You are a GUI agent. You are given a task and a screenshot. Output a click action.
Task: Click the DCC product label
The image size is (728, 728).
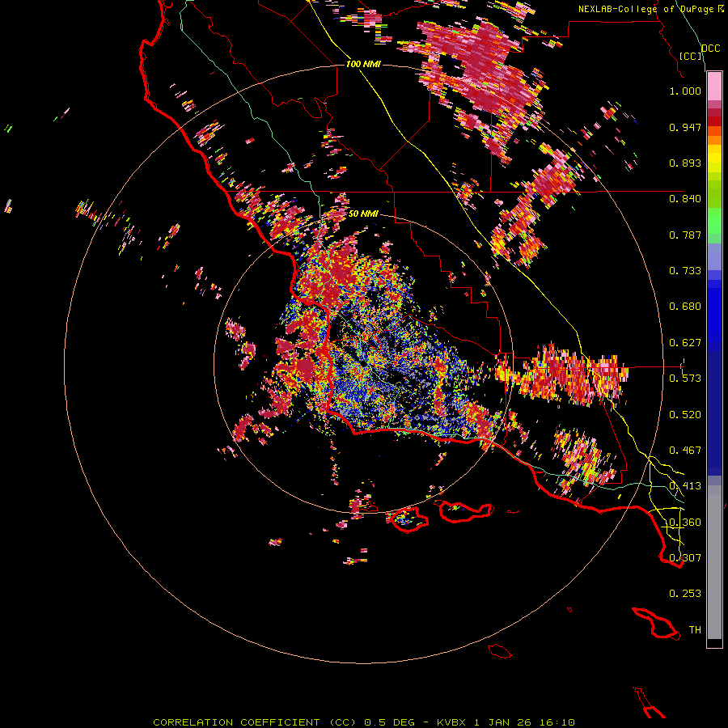(710, 49)
